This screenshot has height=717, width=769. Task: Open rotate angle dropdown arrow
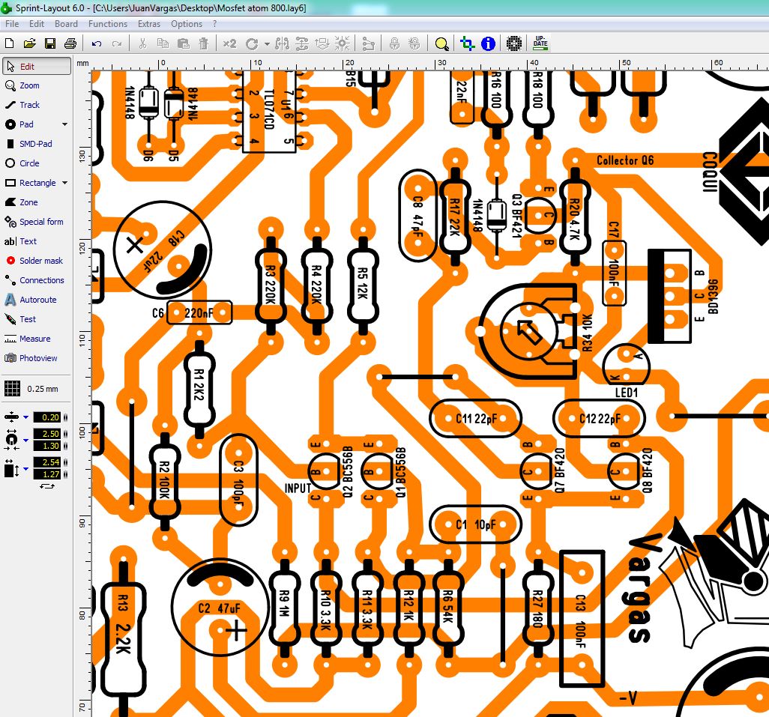(x=267, y=44)
